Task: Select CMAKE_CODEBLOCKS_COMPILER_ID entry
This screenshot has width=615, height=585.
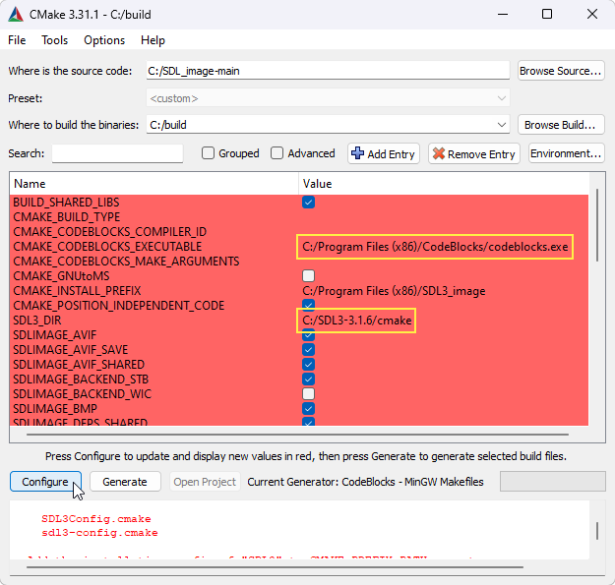Action: click(110, 232)
